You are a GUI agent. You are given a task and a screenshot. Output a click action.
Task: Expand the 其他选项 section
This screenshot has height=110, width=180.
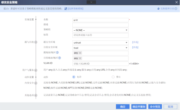pos(36,95)
